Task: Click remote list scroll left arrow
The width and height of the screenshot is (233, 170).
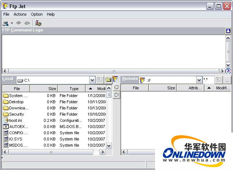Action: [x=124, y=152]
